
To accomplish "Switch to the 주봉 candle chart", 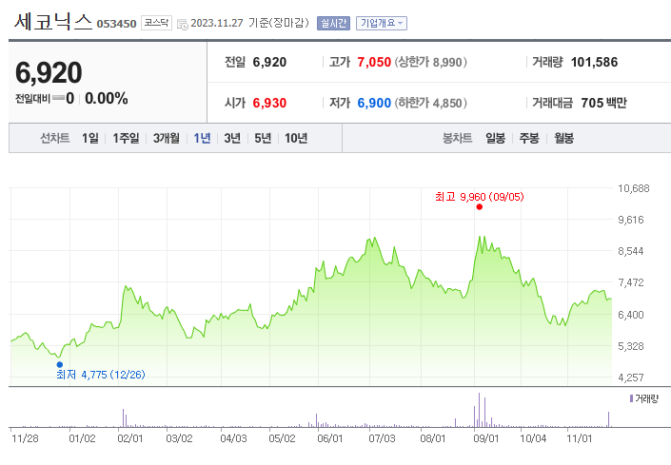I will [529, 138].
